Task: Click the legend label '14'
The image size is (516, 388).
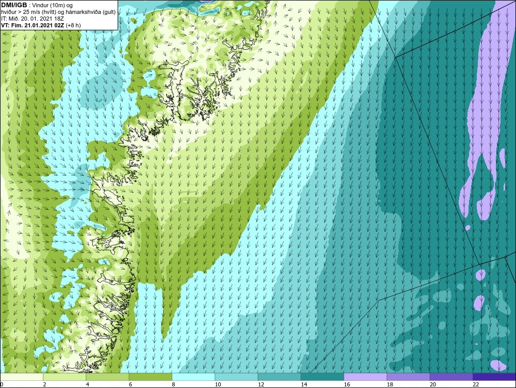Action: [x=304, y=384]
